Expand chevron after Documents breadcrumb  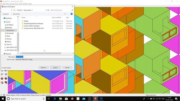tap(32, 10)
